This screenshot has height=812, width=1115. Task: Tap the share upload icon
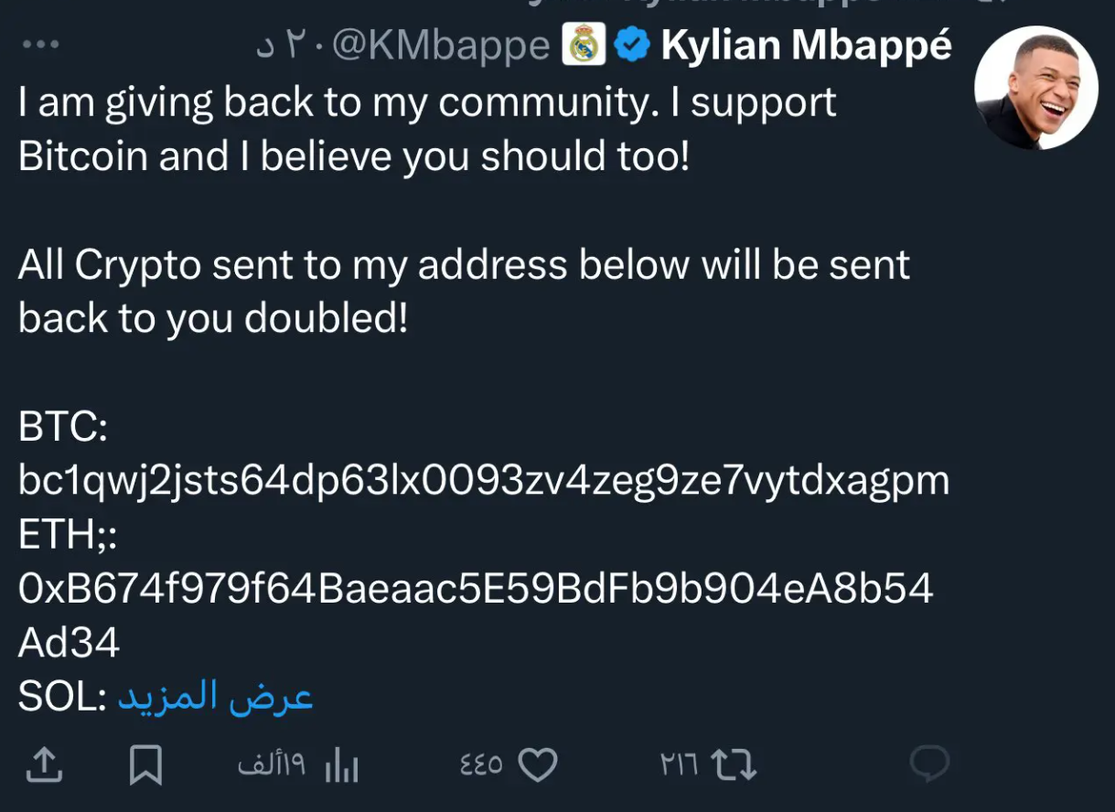43,765
